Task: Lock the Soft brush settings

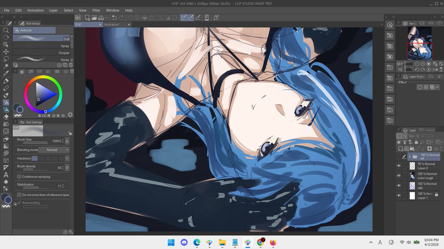Action: click(x=70, y=133)
